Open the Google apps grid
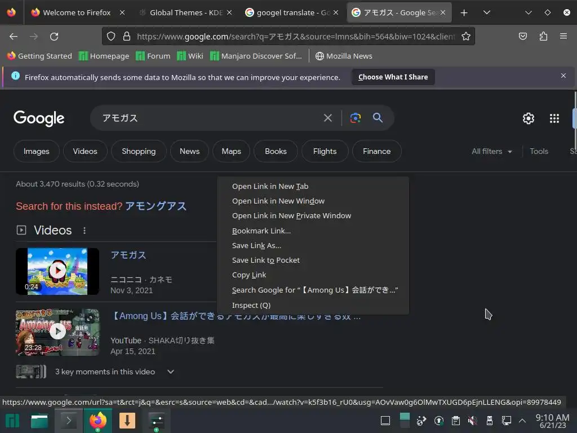577x433 pixels. 554,118
